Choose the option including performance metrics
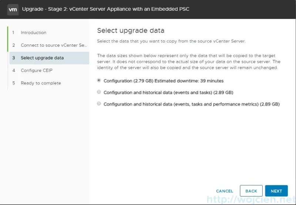 [x=99, y=104]
